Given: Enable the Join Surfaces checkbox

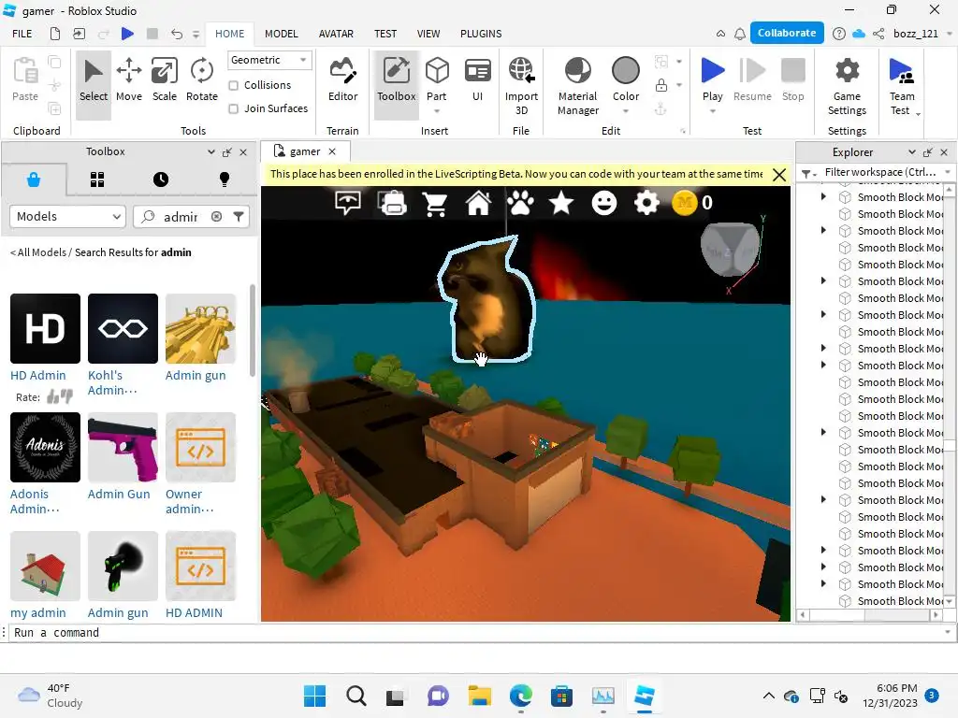Looking at the screenshot, I should [233, 108].
